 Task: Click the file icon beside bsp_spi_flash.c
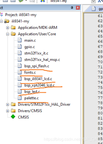(20, 66)
